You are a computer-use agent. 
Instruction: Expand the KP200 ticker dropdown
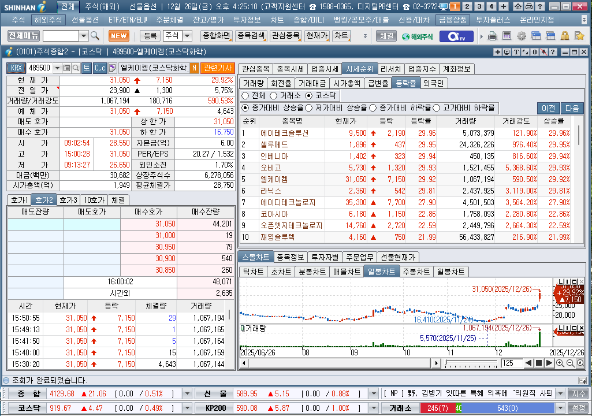(374, 408)
